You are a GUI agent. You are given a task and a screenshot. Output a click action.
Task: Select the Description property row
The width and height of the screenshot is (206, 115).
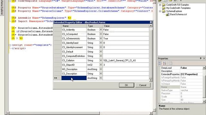coord(182,71)
